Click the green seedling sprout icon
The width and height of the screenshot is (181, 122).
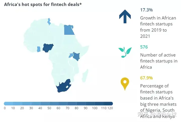(125, 52)
